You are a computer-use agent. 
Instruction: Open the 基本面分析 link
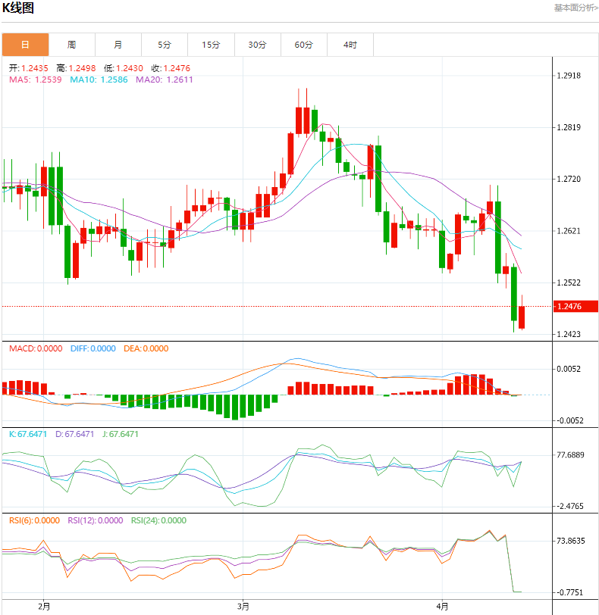pos(575,8)
